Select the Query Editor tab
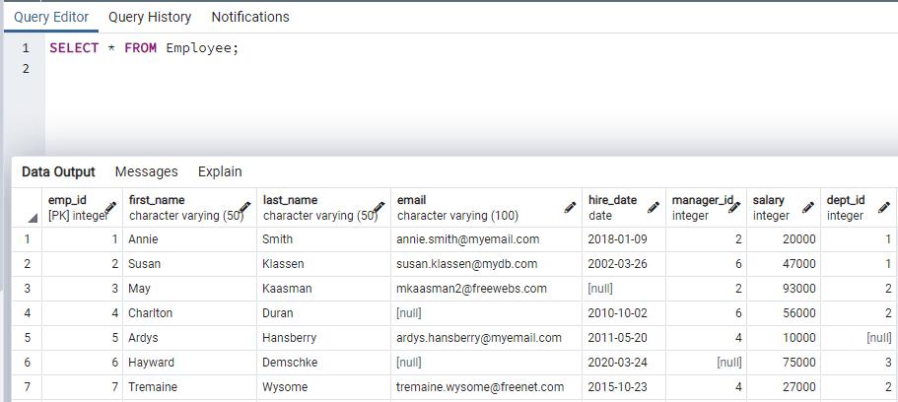Viewport: 898px width, 402px height. tap(51, 17)
